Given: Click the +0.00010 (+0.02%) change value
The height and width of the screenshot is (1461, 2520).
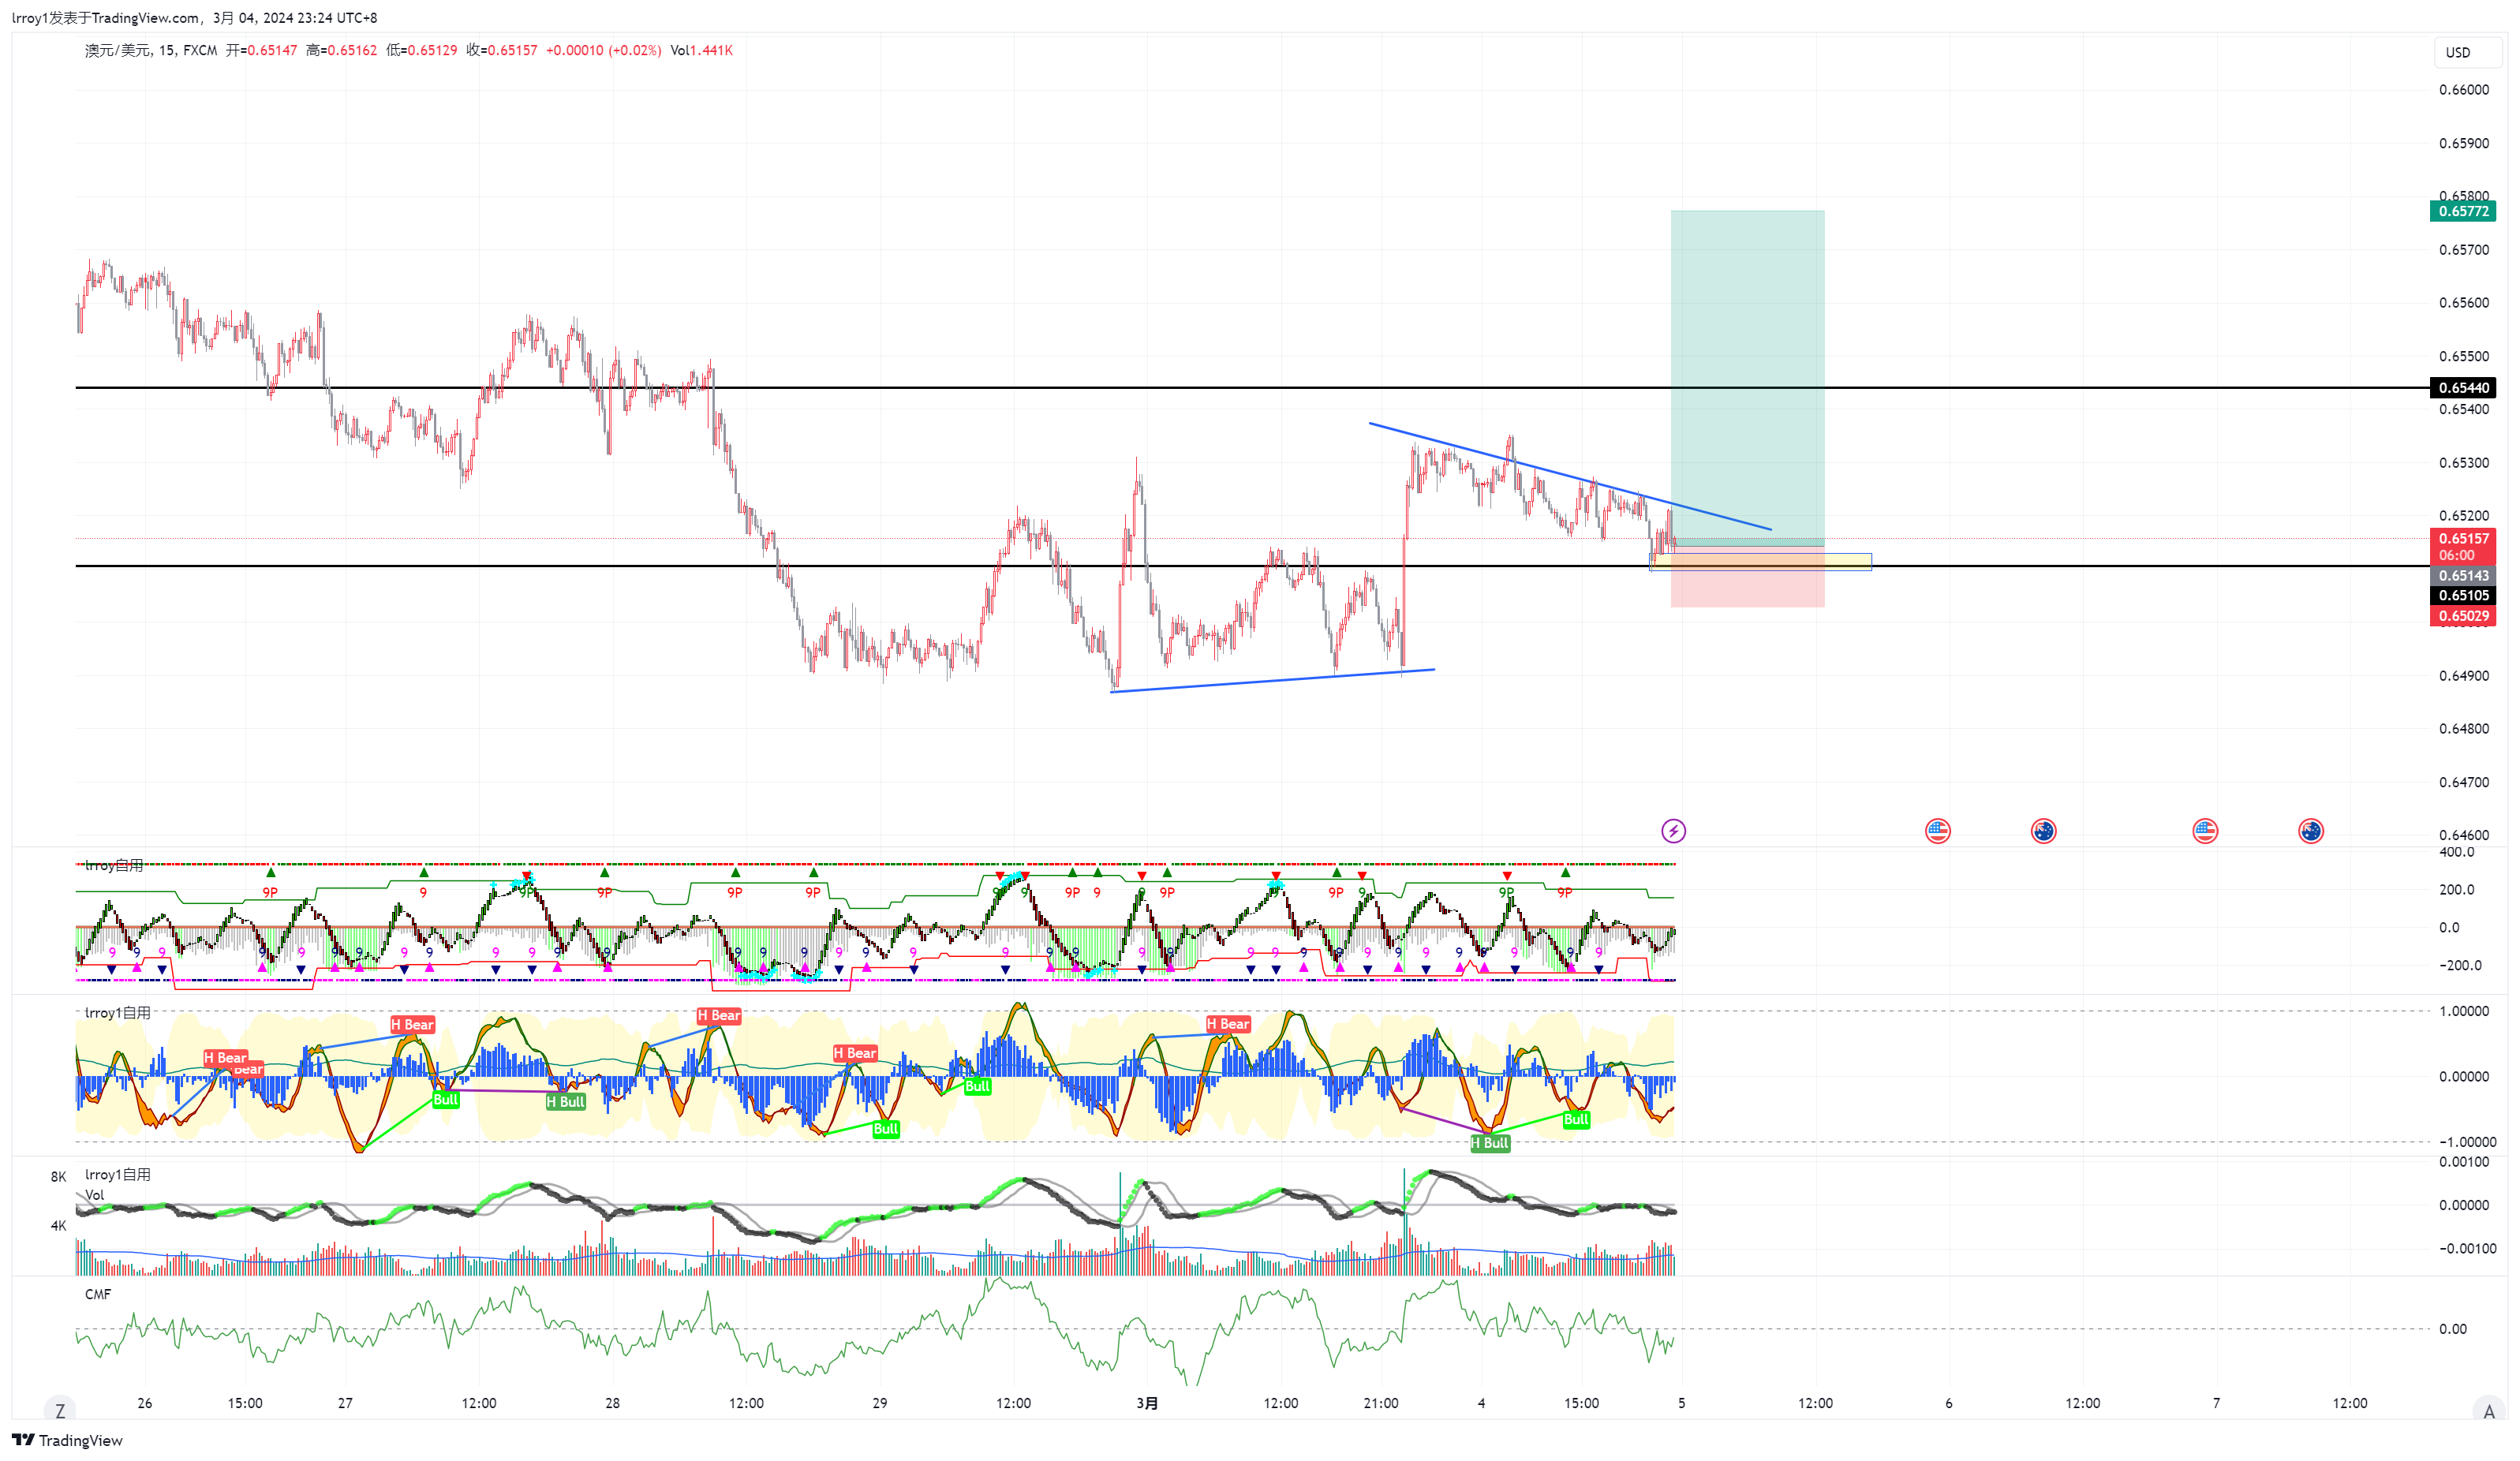Looking at the screenshot, I should tap(603, 50).
